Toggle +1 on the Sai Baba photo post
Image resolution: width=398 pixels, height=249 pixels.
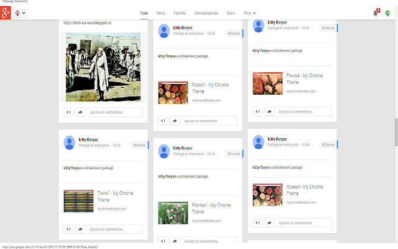point(68,113)
